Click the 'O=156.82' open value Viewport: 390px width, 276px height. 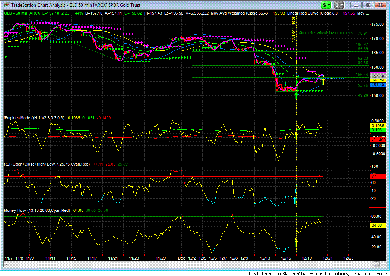coord(133,13)
